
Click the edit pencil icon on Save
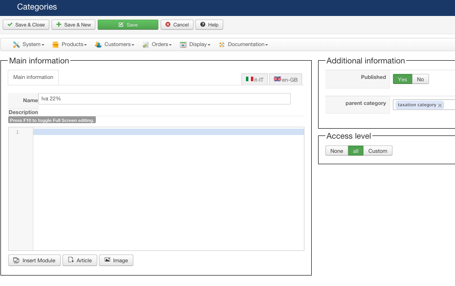[121, 25]
